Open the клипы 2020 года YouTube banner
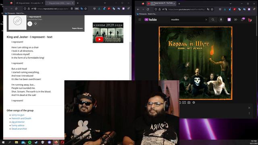 [108, 33]
